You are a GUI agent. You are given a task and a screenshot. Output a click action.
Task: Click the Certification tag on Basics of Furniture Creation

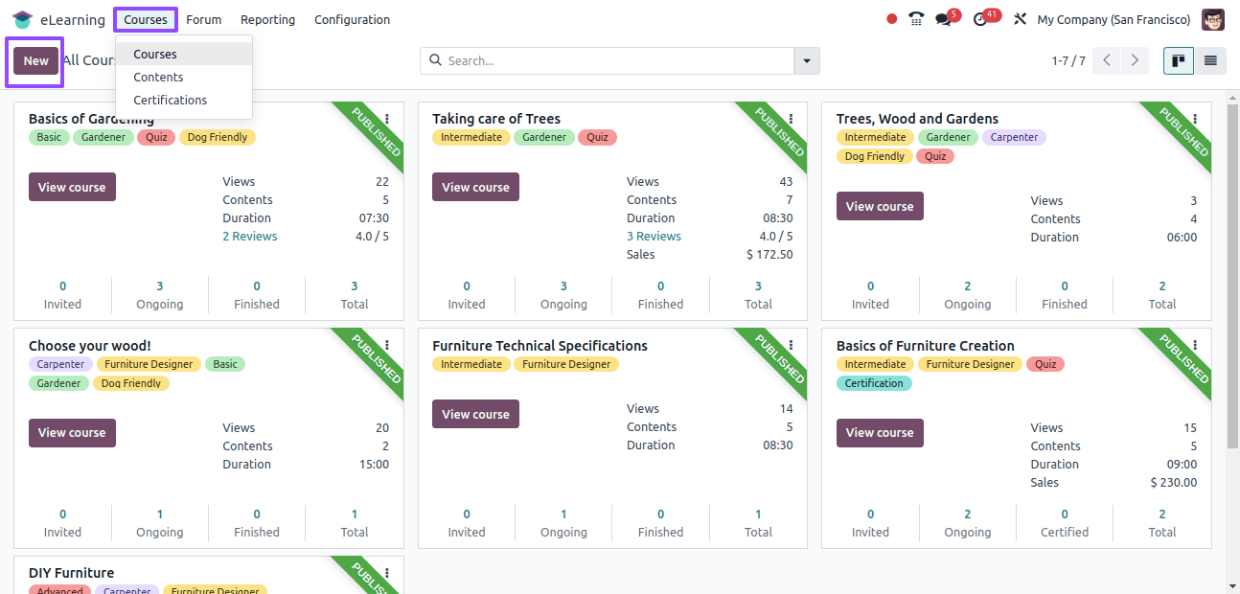coord(874,383)
